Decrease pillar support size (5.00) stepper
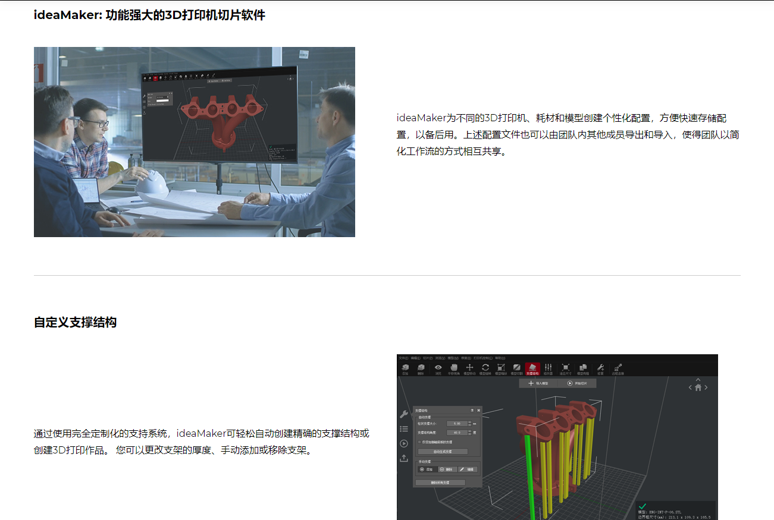Screen dimensions: 774x520 click(x=469, y=425)
